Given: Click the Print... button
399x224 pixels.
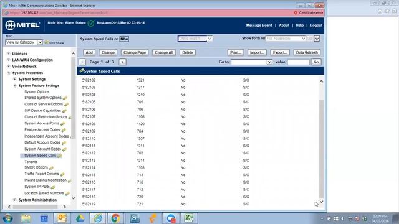Looking at the screenshot, I should pyautogui.click(x=236, y=52).
